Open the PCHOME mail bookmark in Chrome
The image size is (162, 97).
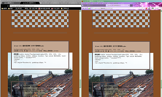[x=55, y=9]
